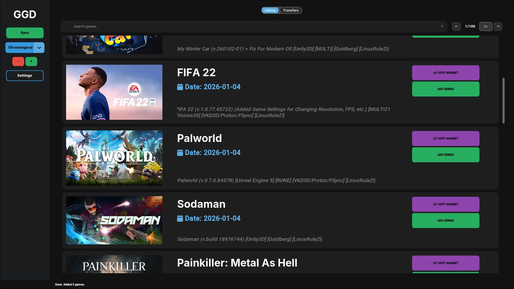Clear search with the X icon
The image size is (514, 289).
442,26
